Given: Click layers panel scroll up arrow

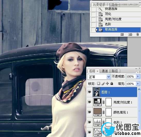Looking at the screenshot, I should 139,89.
